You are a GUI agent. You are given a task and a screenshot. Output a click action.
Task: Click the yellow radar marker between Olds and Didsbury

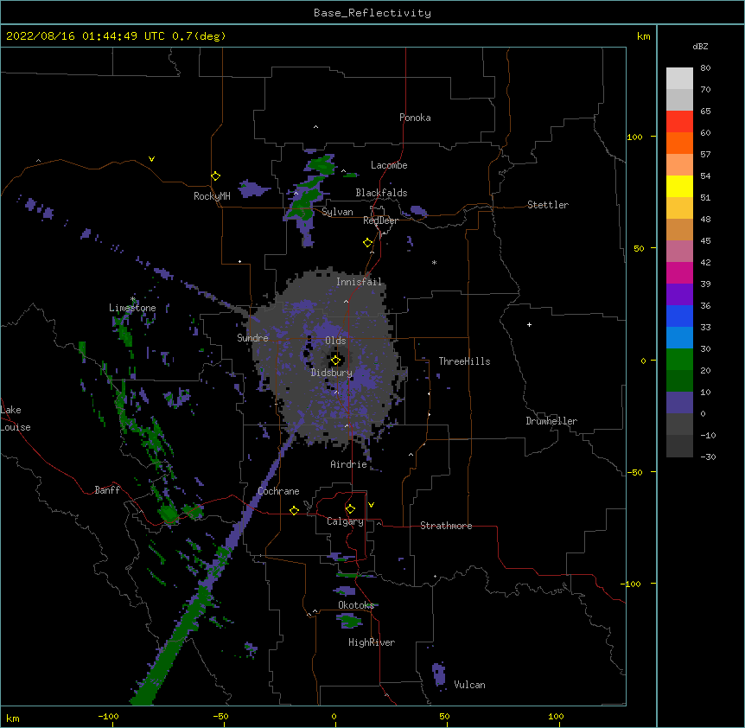point(335,361)
